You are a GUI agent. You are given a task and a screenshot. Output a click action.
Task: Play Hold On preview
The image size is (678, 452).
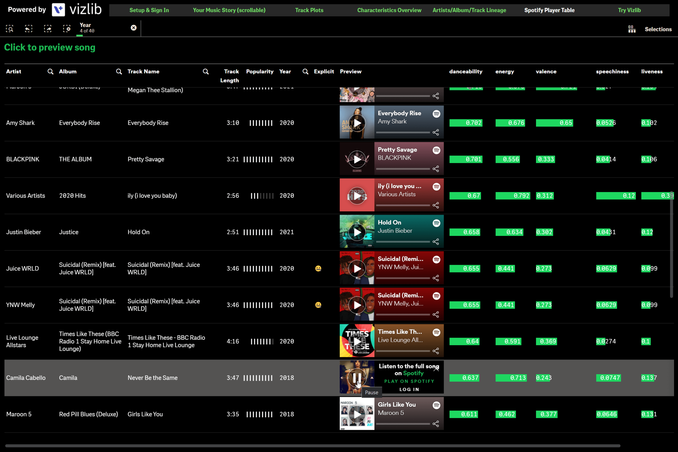[357, 232]
